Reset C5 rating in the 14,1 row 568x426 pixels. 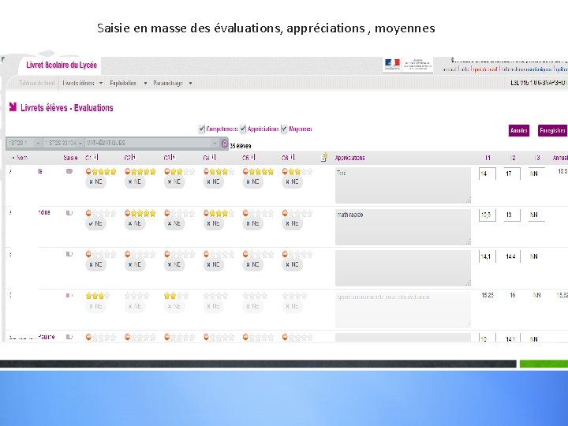pos(245,254)
